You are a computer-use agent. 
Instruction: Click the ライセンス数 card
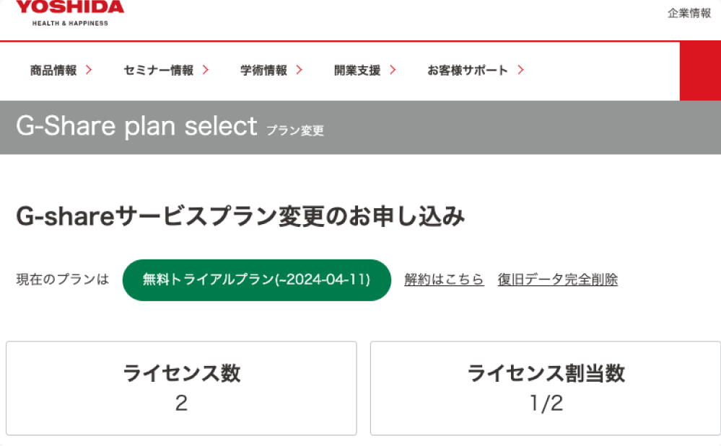point(181,388)
